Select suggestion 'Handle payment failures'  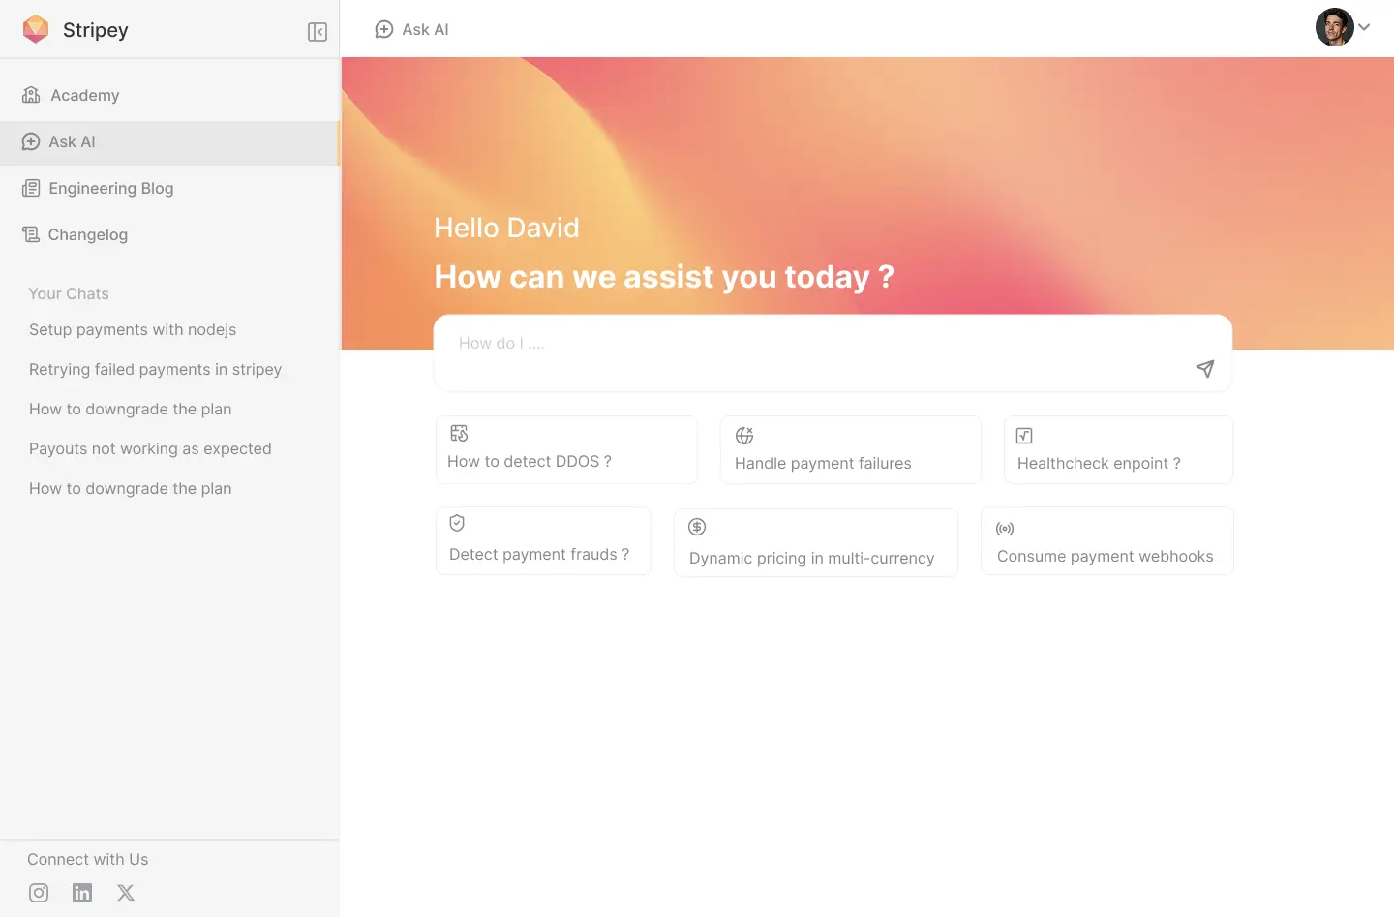tap(851, 449)
